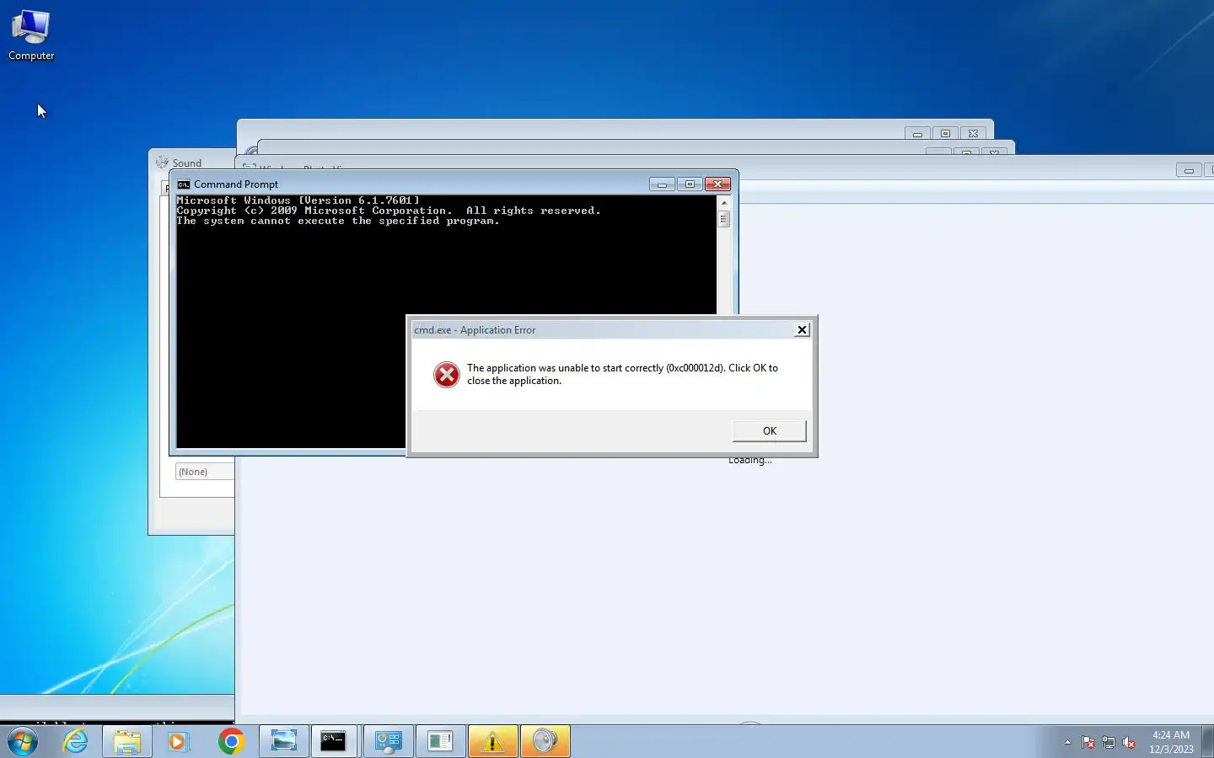Click the Sound window title bar icon
Screen dimensions: 1214x758
pyautogui.click(x=162, y=163)
